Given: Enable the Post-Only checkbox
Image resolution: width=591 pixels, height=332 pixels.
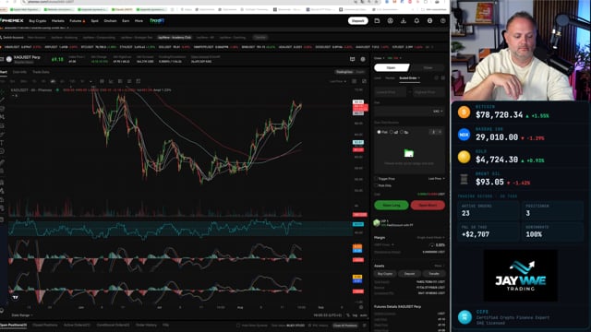Looking at the screenshot, I should [x=376, y=185].
